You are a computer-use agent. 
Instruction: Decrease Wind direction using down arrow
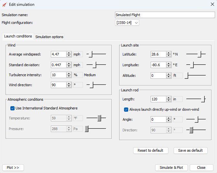pos(69,86)
